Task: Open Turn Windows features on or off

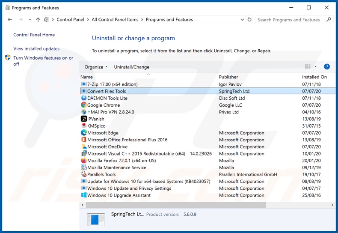Action: (x=43, y=61)
